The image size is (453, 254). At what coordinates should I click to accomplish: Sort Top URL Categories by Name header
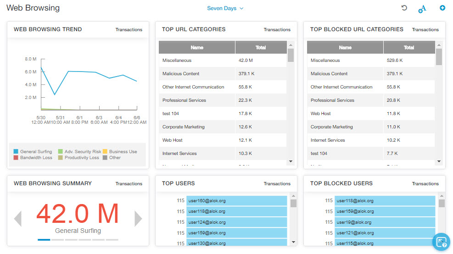click(197, 47)
